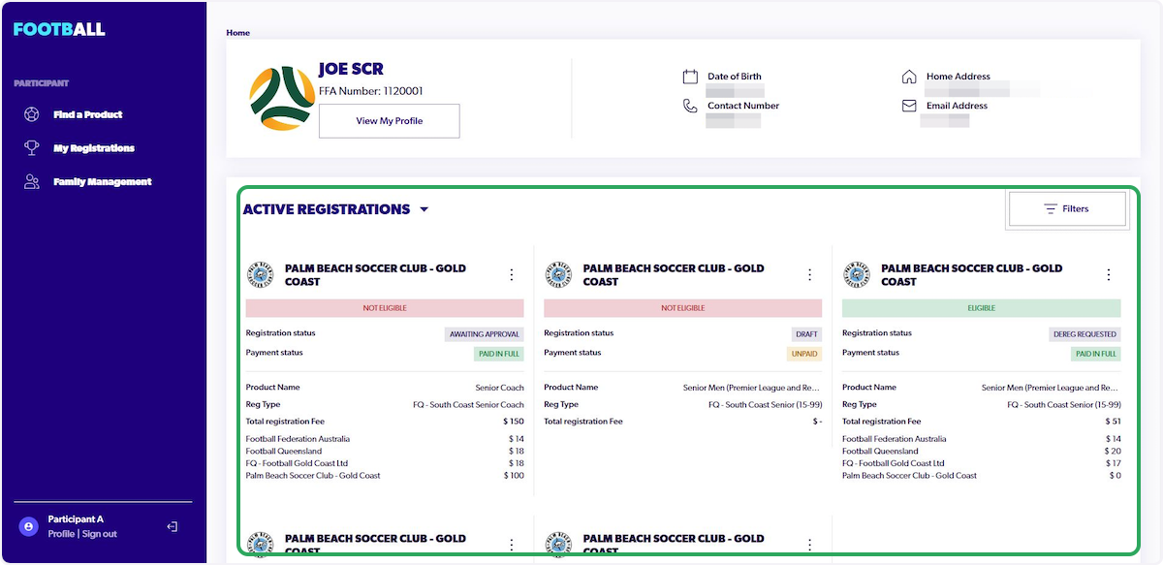The width and height of the screenshot is (1163, 565).
Task: Click the DRAFT status badge
Action: click(x=806, y=334)
